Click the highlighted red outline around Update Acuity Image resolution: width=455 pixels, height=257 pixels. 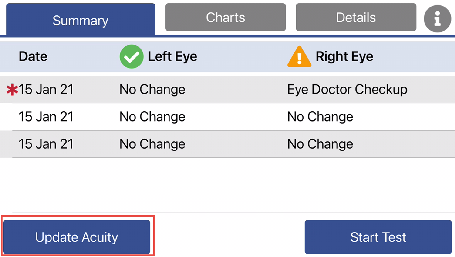pyautogui.click(x=77, y=237)
